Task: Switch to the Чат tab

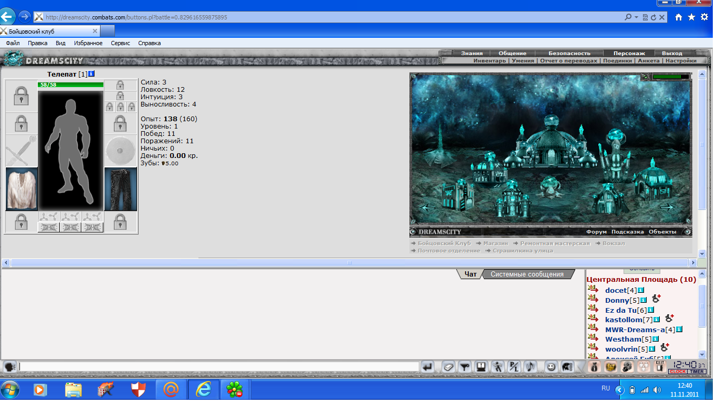Action: pos(471,274)
